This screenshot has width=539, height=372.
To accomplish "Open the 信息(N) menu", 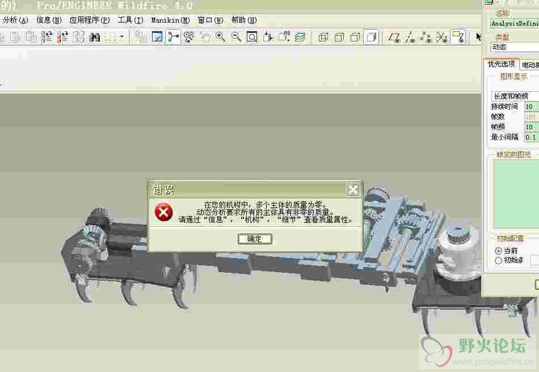I will [49, 20].
